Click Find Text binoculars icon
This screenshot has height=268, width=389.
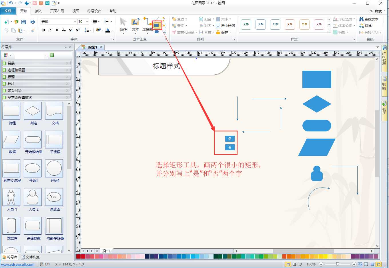click(362, 19)
